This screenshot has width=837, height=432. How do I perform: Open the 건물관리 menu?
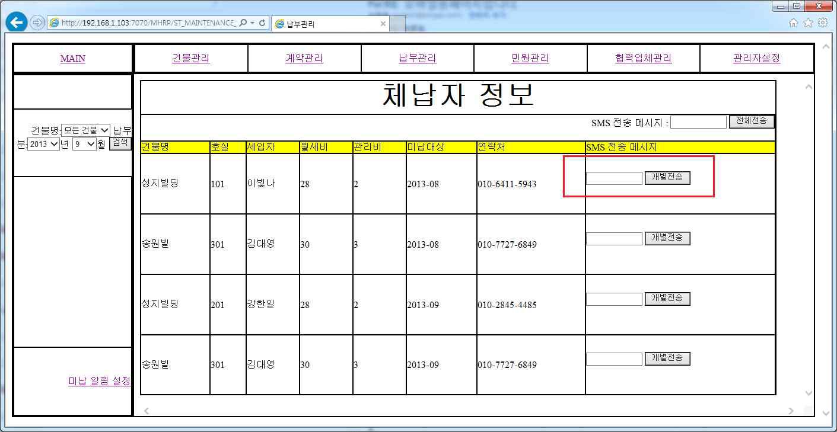click(191, 58)
